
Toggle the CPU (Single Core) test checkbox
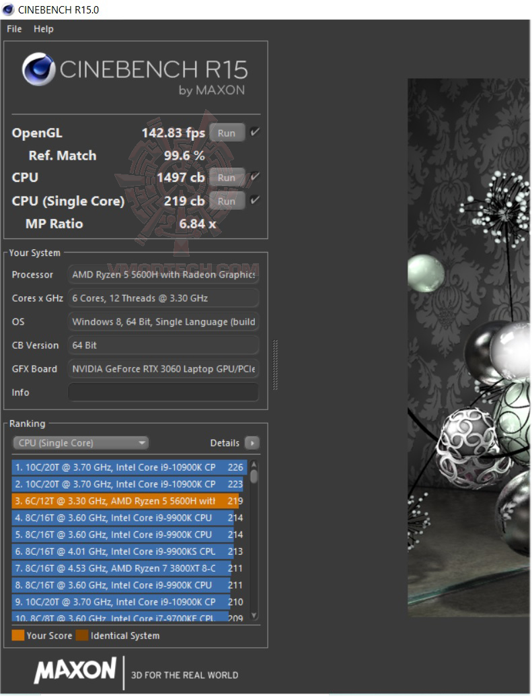point(254,200)
